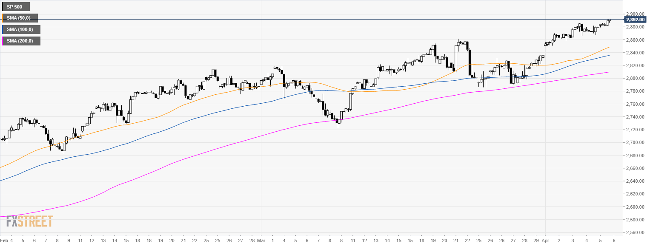This screenshot has height=246, width=653.
Task: Click the 9 date label on time axis
Action: click(x=68, y=240)
